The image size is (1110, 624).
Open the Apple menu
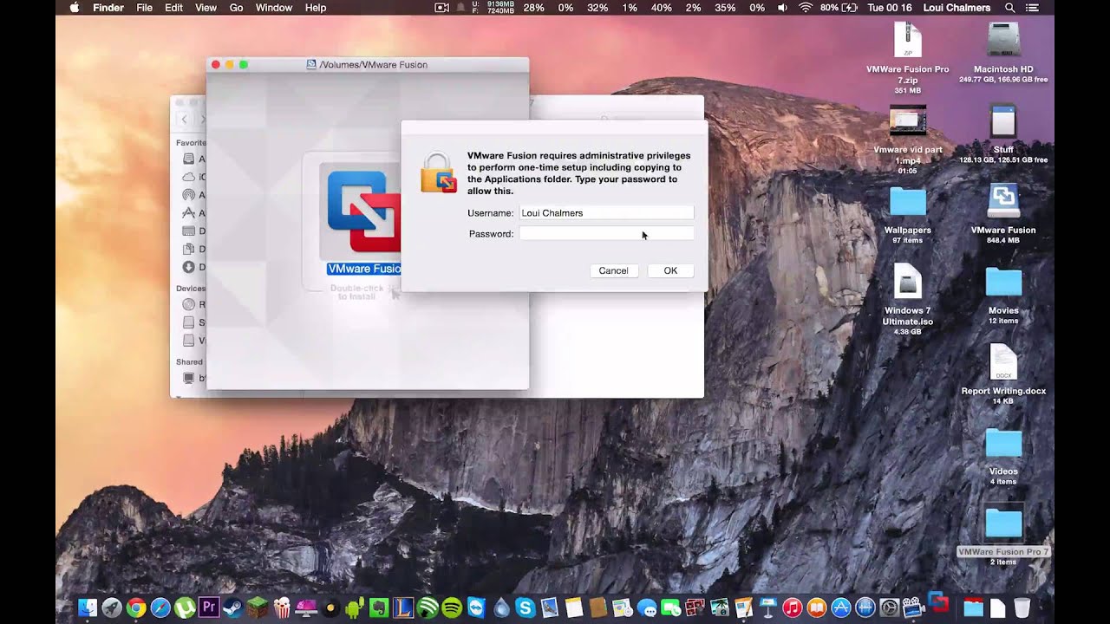75,8
